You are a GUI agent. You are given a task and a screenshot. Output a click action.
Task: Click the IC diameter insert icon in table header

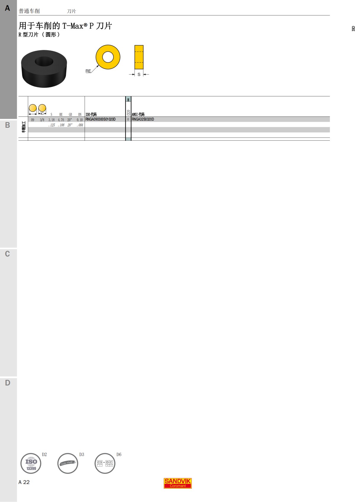42,109
